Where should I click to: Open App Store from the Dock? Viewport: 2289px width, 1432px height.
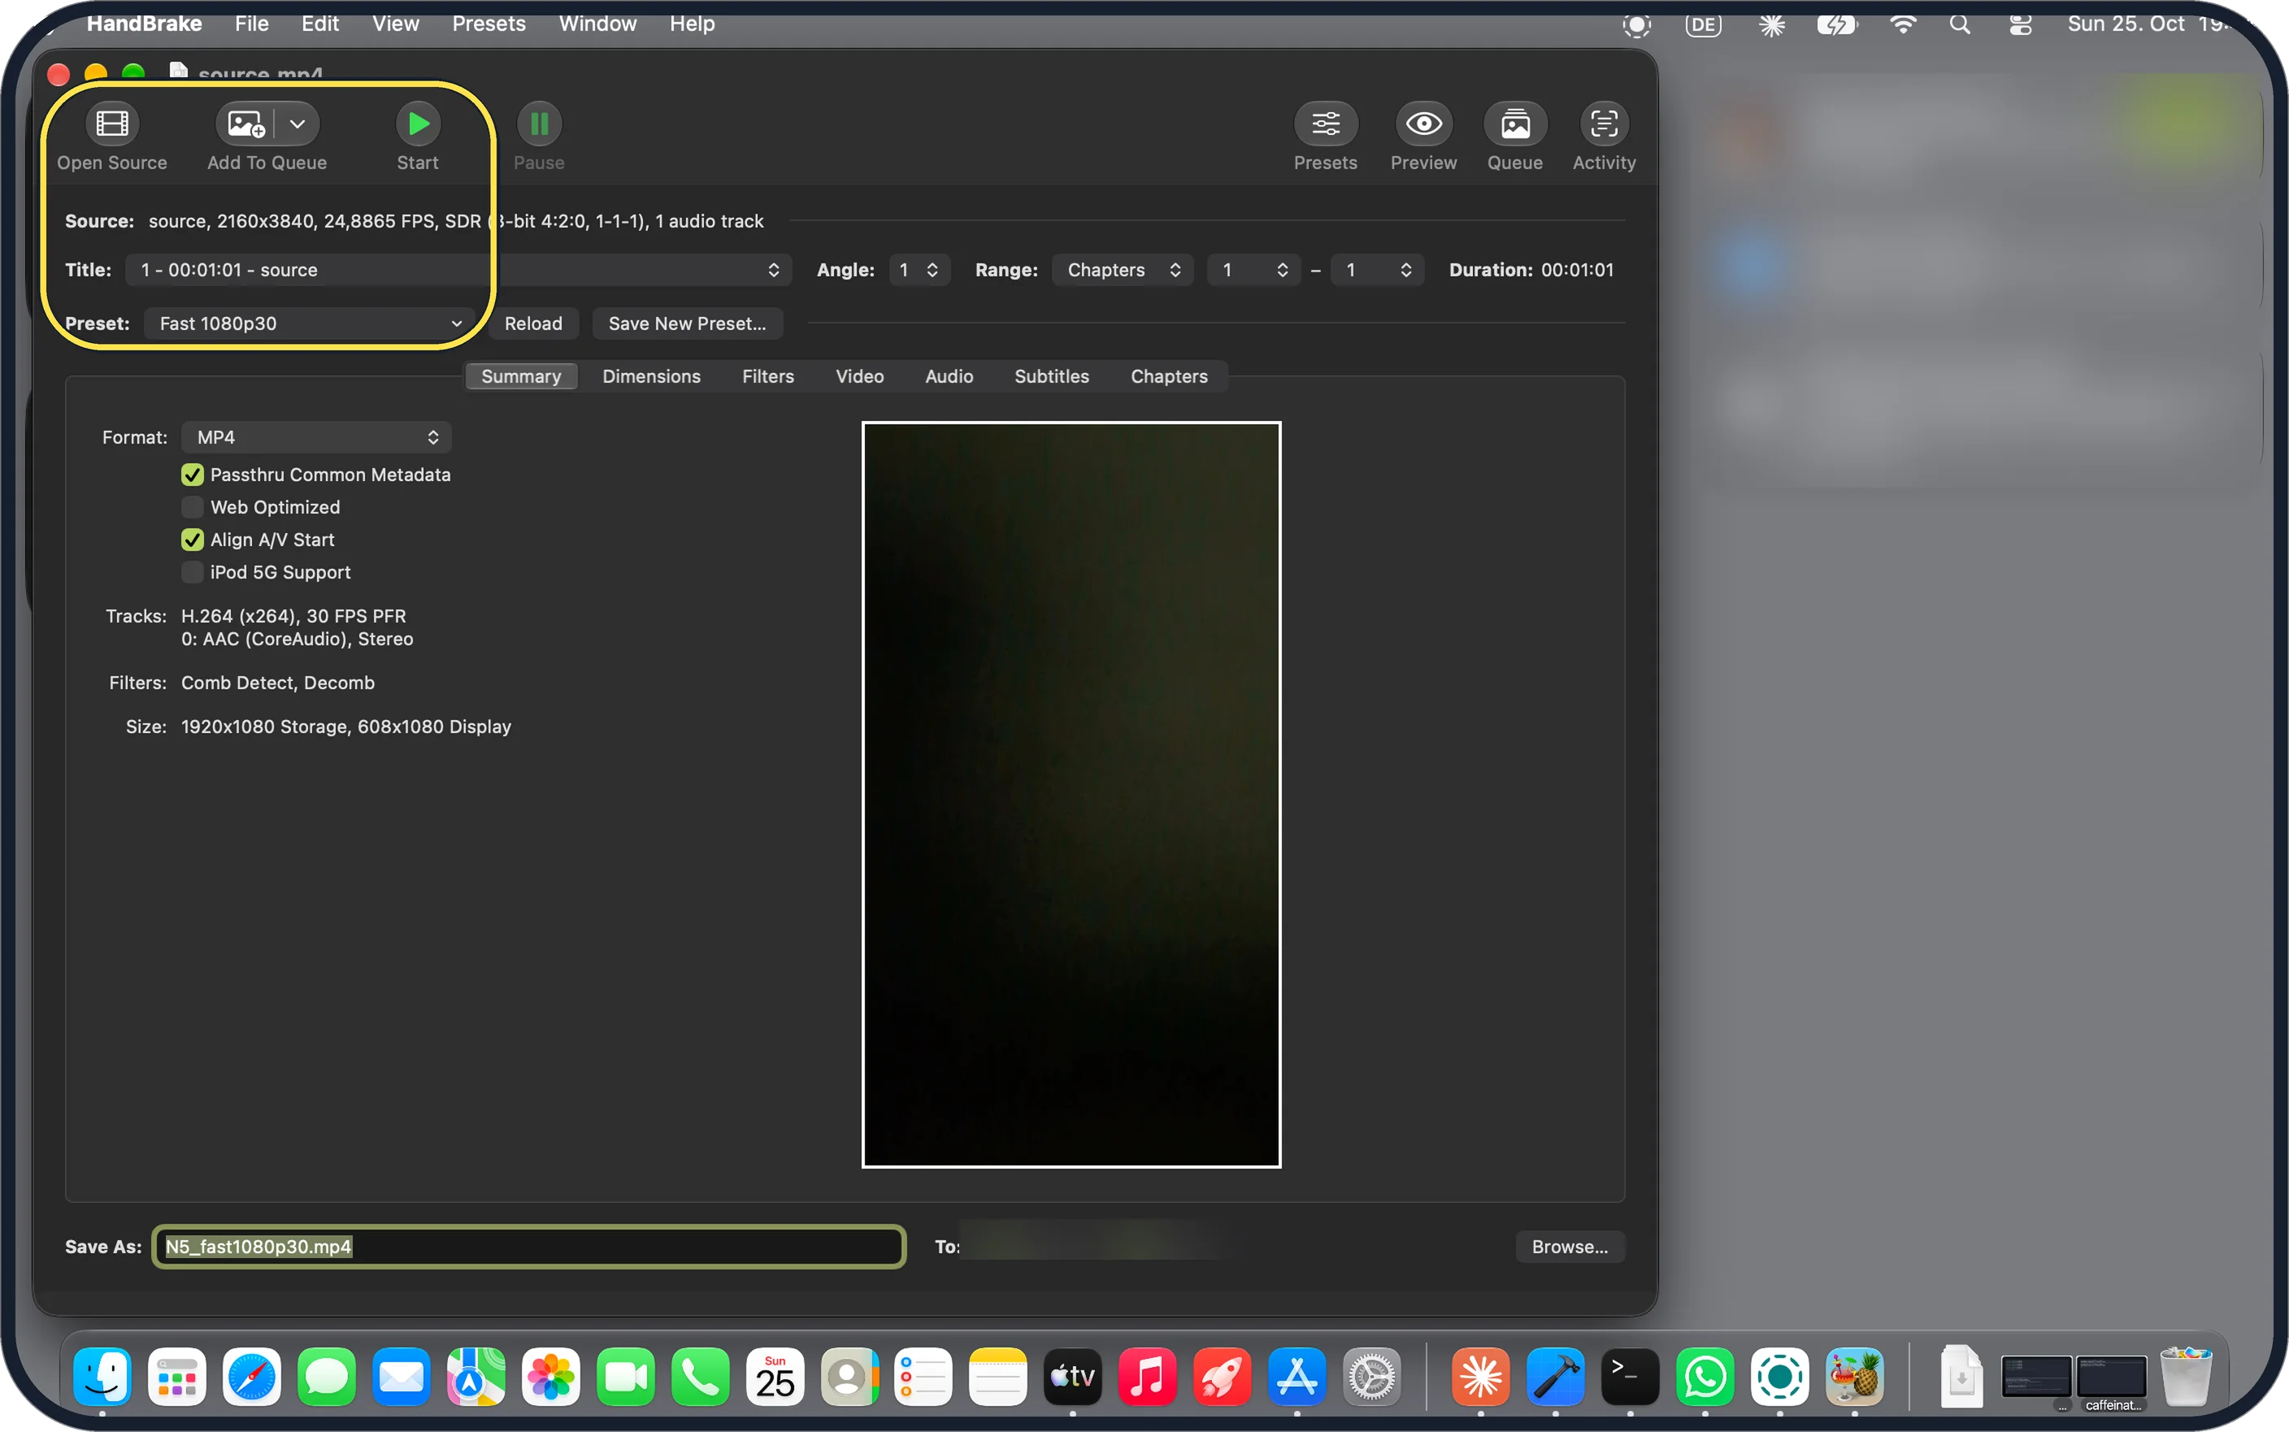coord(1297,1375)
